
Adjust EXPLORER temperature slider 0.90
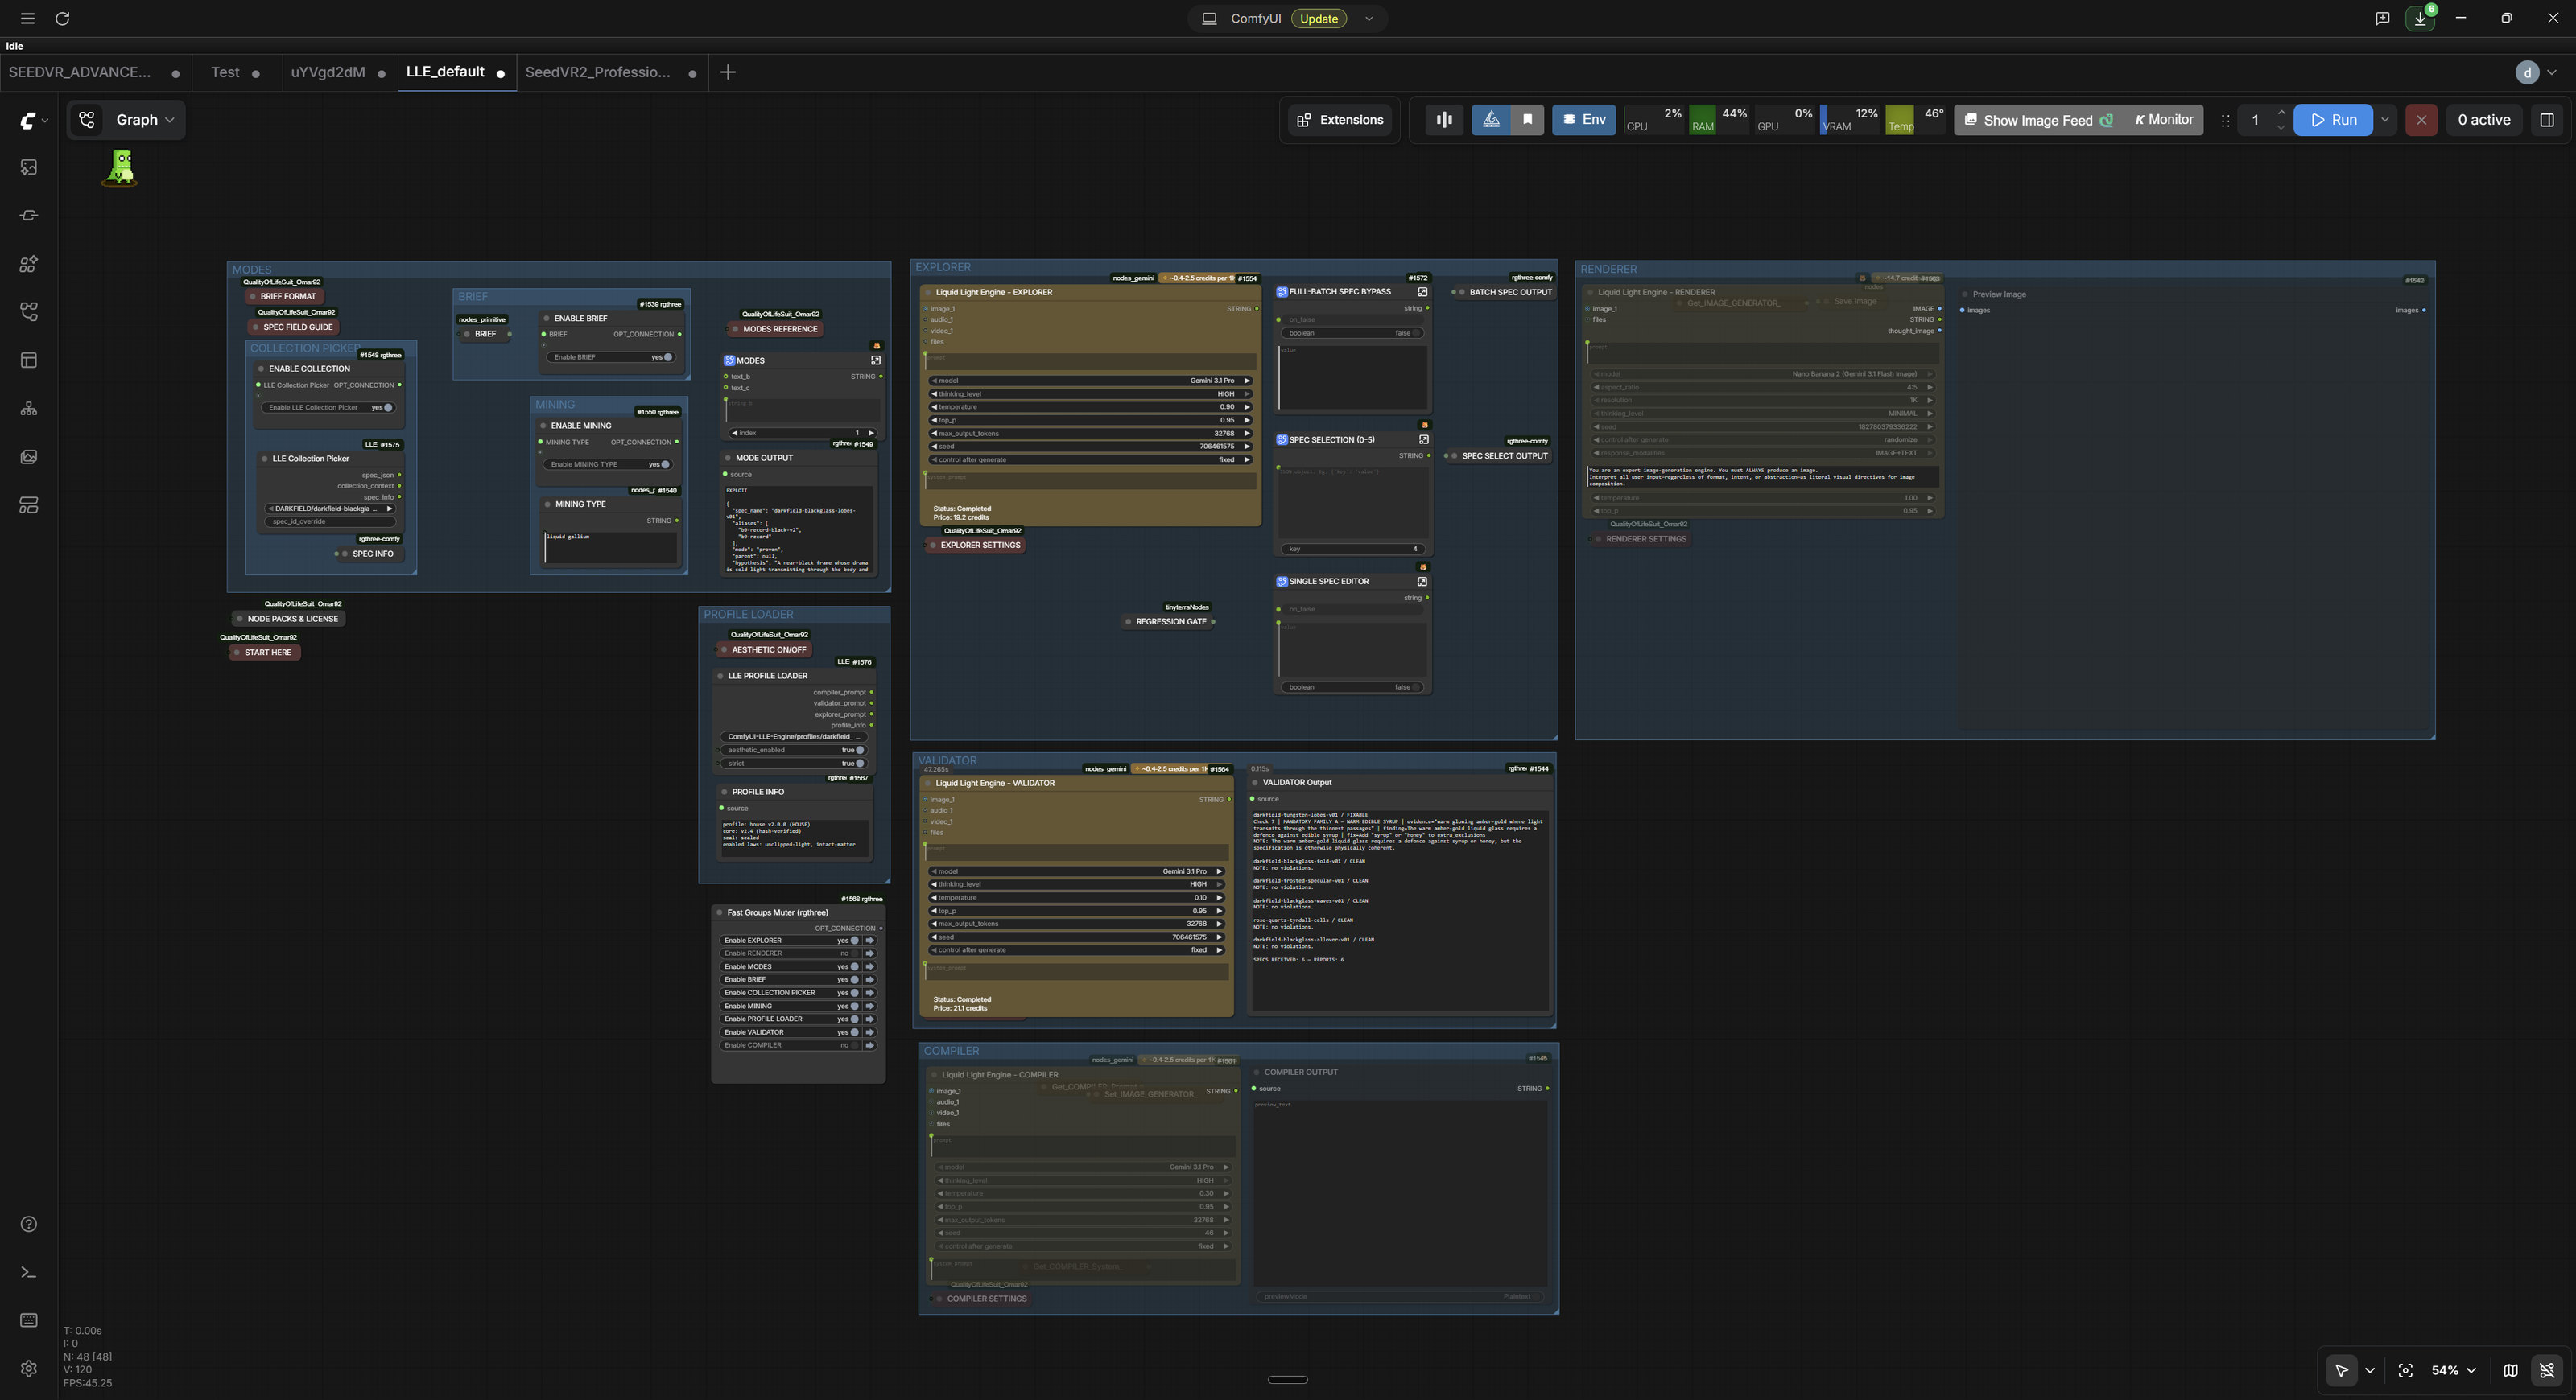[1090, 406]
